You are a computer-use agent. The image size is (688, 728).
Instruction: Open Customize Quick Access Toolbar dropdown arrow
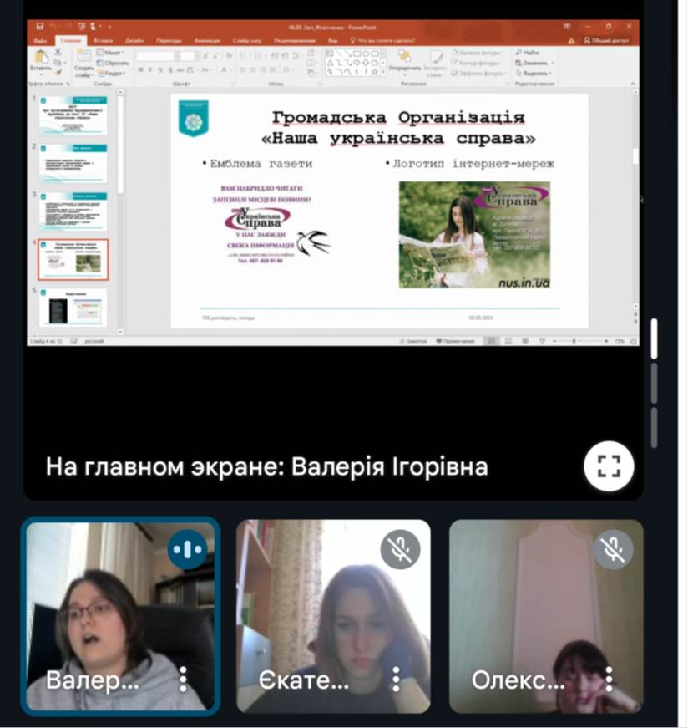(109, 27)
